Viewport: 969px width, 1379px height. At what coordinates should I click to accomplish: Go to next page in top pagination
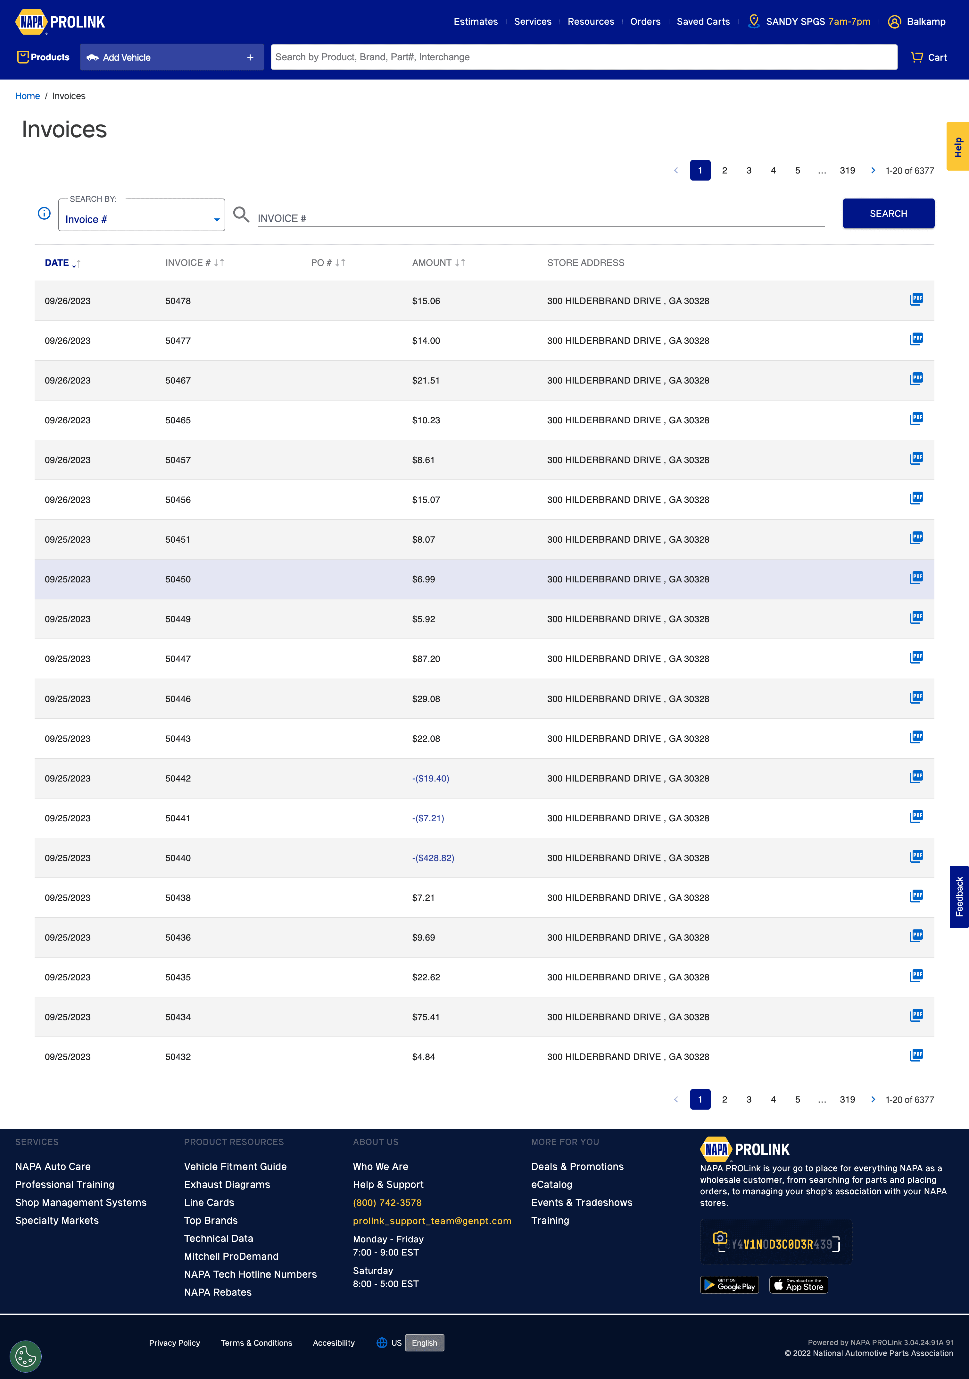coord(873,171)
